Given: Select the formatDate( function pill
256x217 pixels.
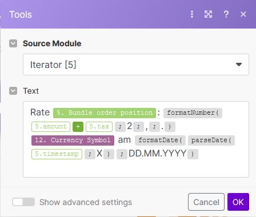Looking at the screenshot, I should tap(160, 140).
